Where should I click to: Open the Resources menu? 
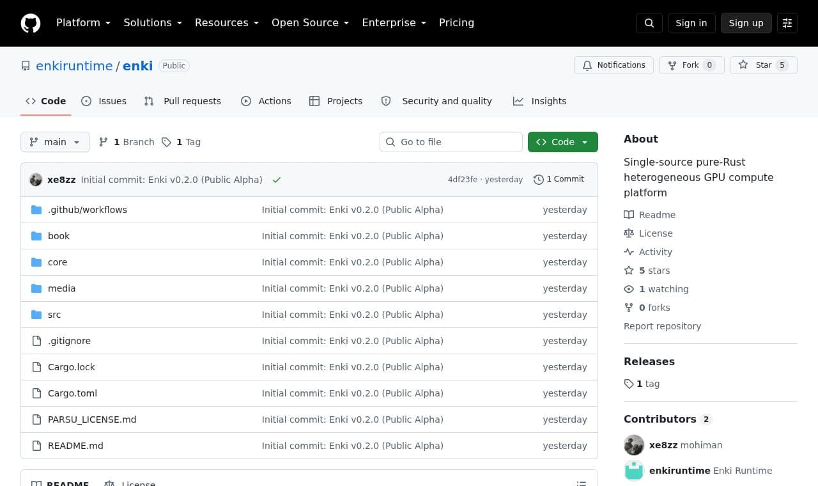[x=227, y=23]
